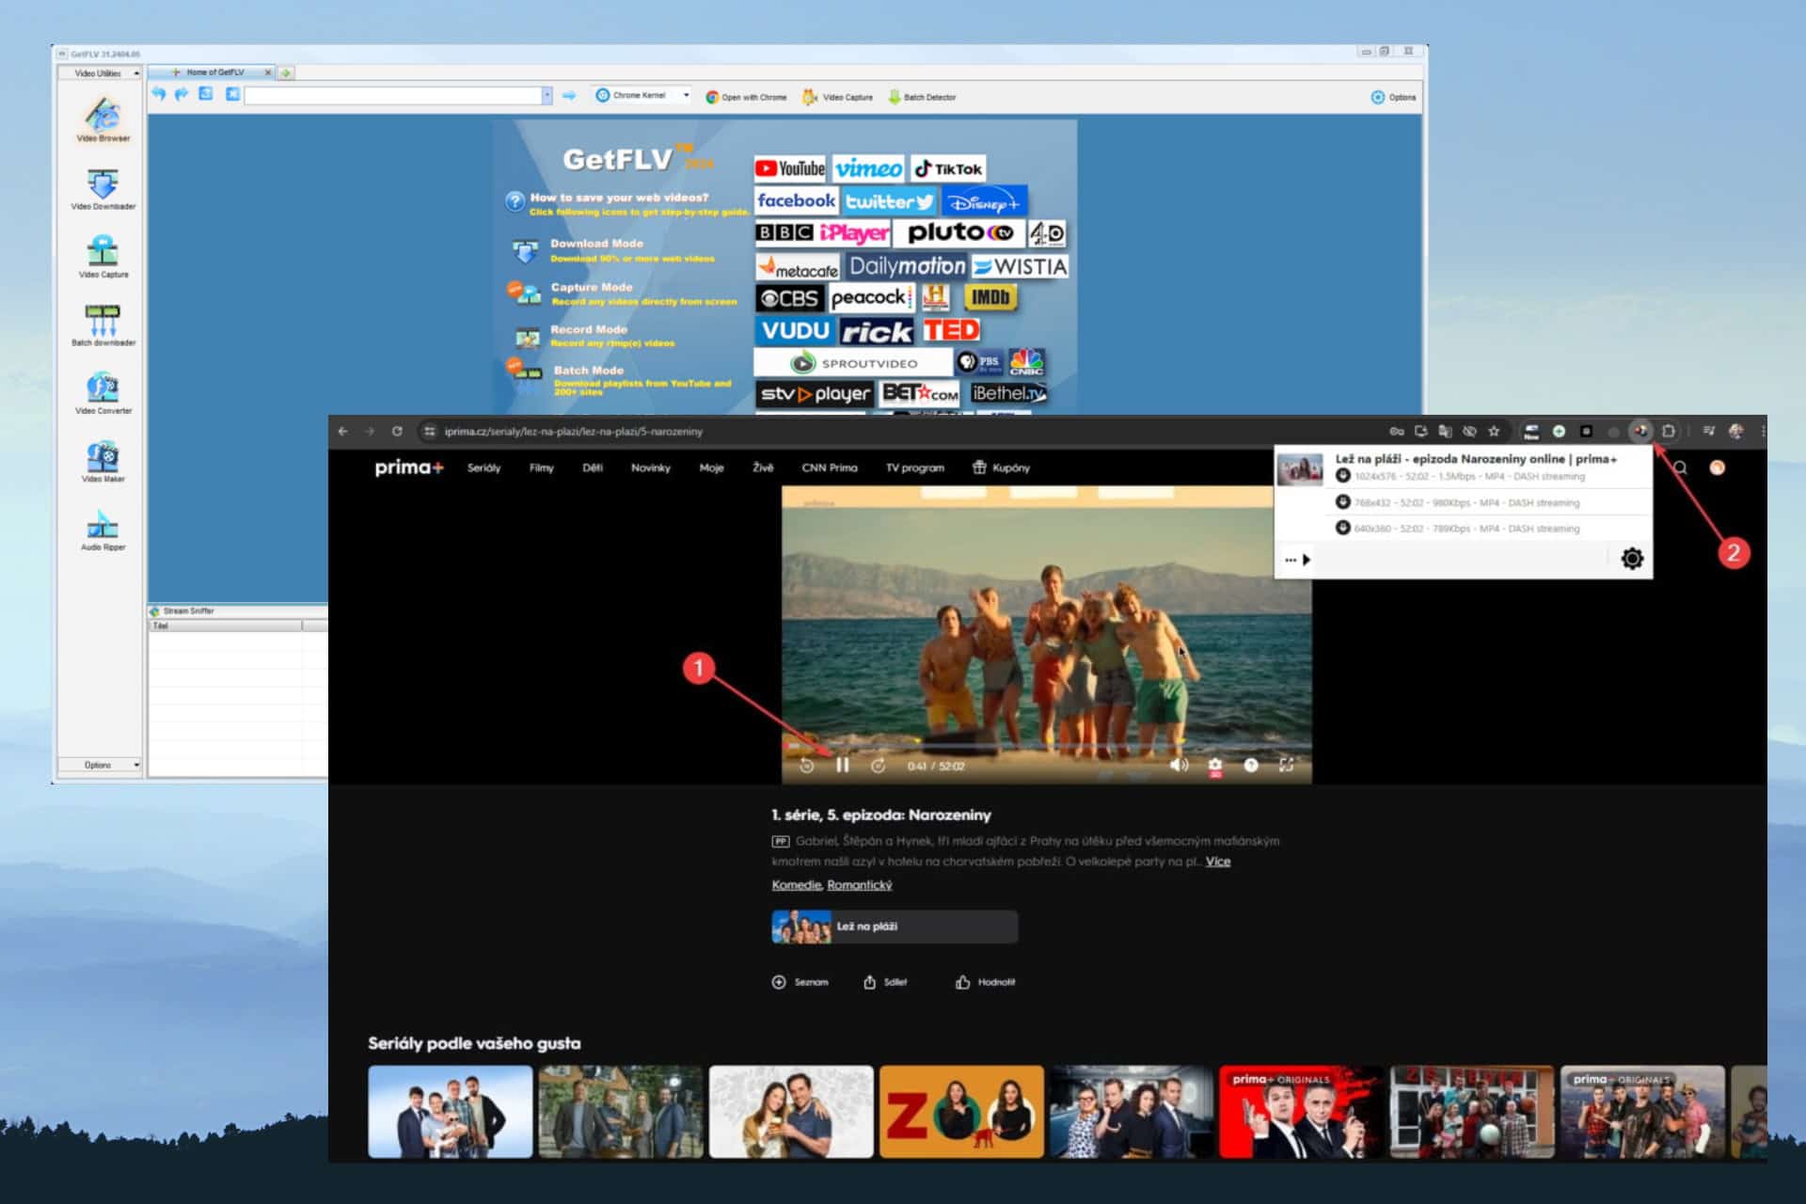The width and height of the screenshot is (1806, 1204).
Task: Open Batch downloader in GetFLV sidebar
Action: point(103,325)
